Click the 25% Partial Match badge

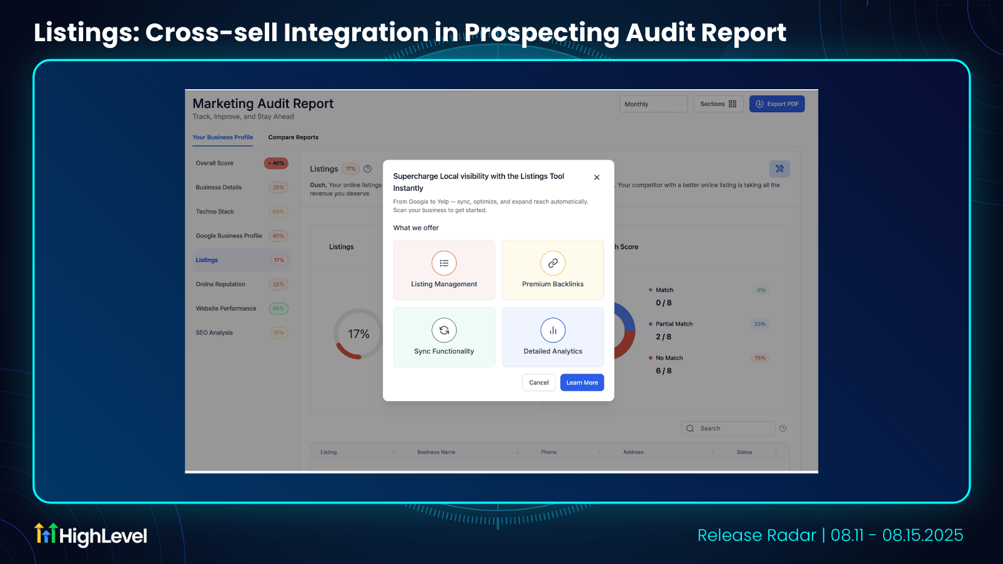tap(760, 324)
